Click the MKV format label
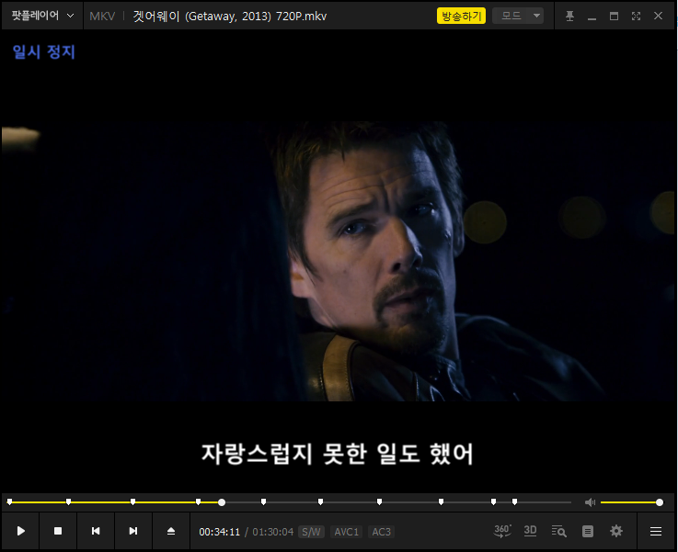This screenshot has width=678, height=552. coord(102,17)
